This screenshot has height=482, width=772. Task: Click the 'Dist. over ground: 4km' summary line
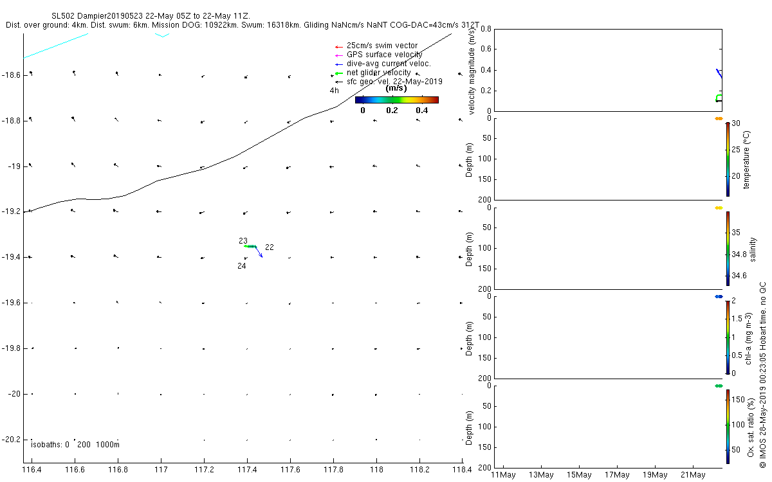click(x=243, y=25)
